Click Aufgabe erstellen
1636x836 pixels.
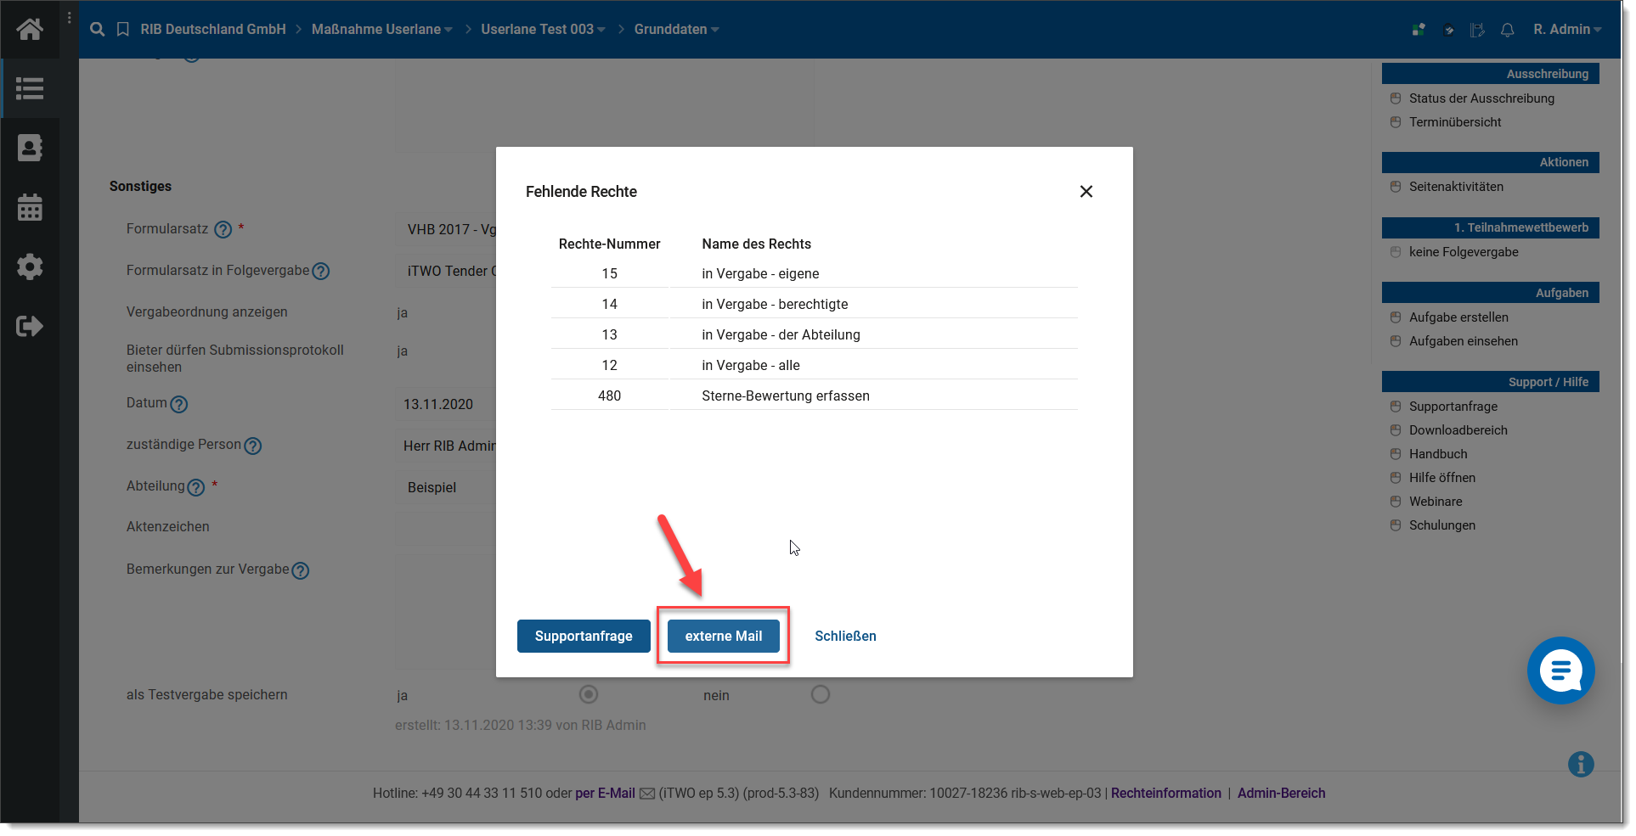click(1458, 317)
